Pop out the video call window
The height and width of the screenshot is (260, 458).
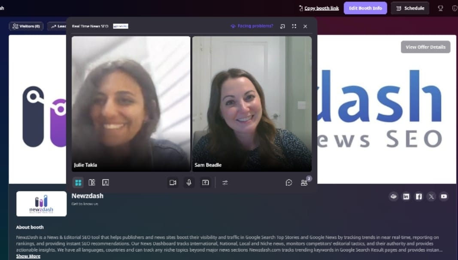pyautogui.click(x=282, y=26)
